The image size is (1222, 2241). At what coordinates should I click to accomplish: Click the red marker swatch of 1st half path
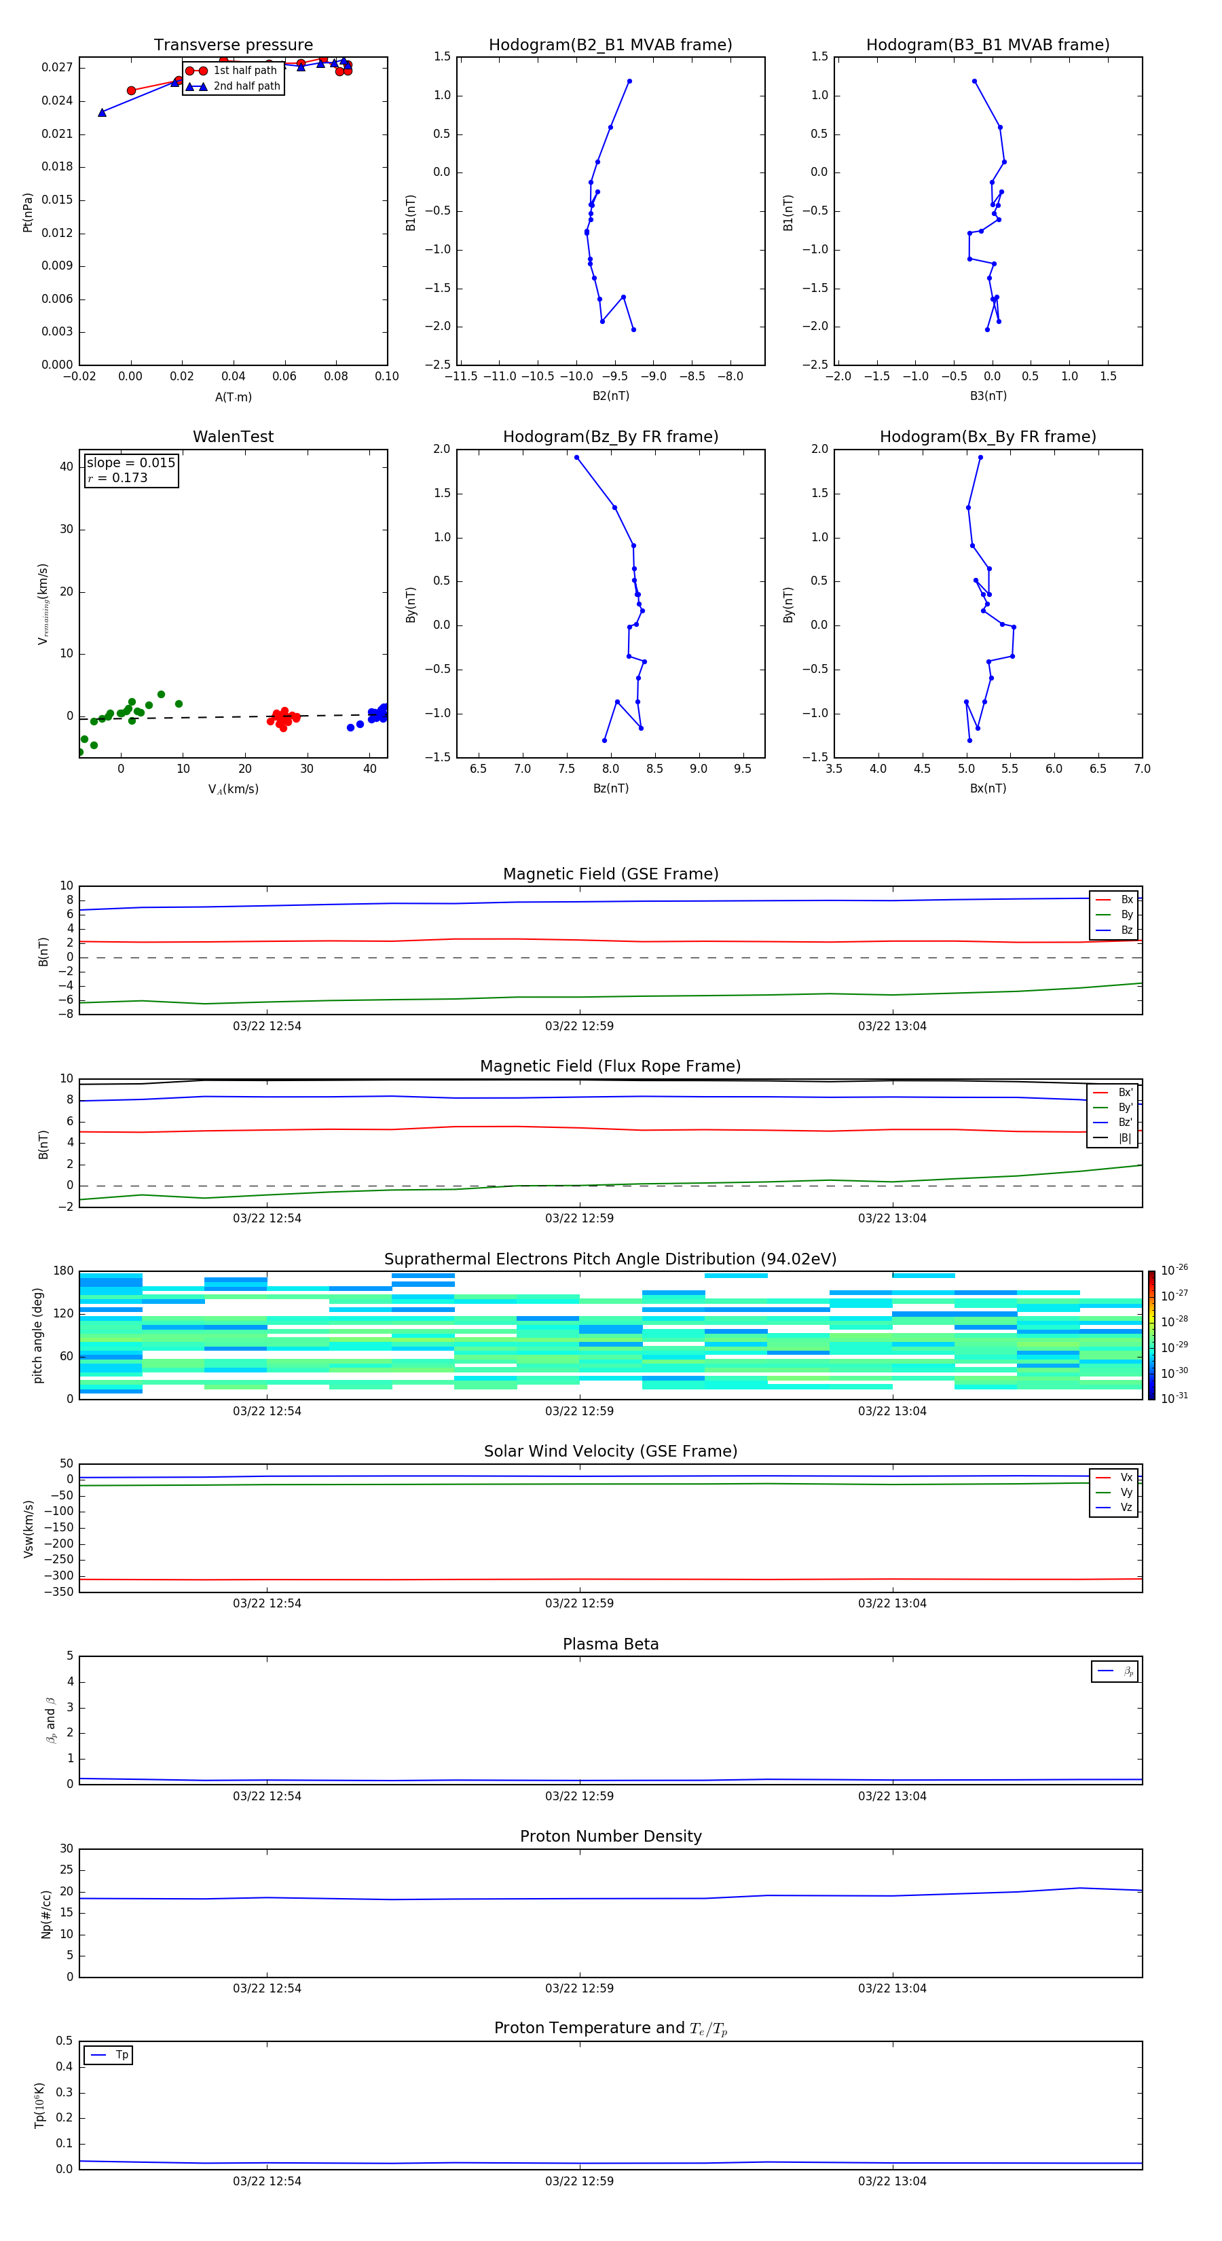196,71
